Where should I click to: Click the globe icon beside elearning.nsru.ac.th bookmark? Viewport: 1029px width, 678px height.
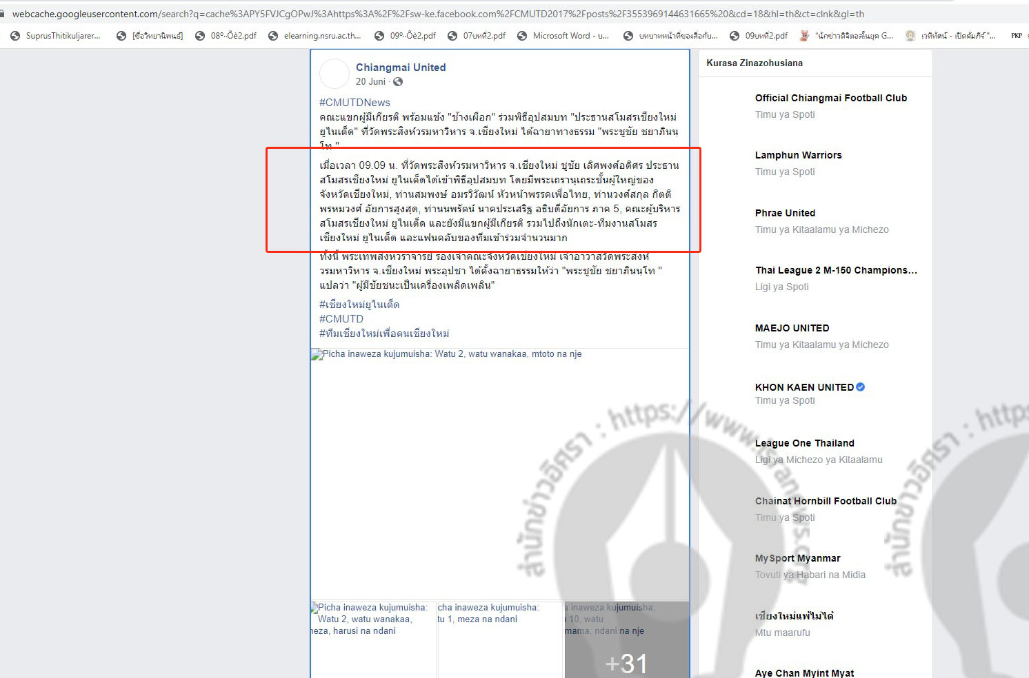coord(273,36)
